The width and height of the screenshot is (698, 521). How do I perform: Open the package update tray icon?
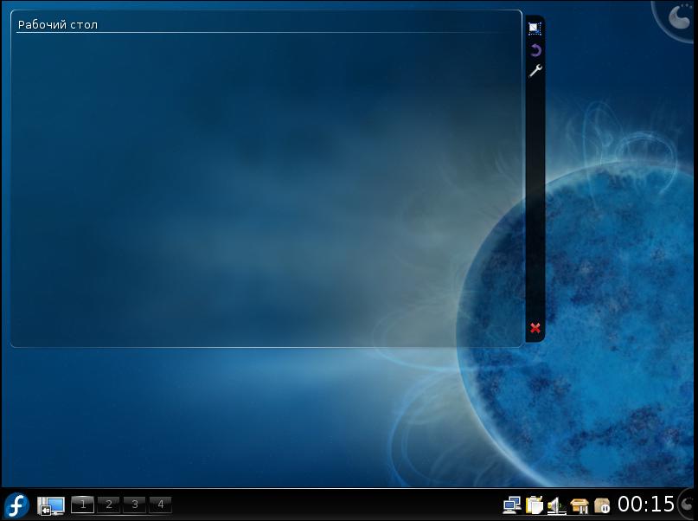click(x=580, y=506)
